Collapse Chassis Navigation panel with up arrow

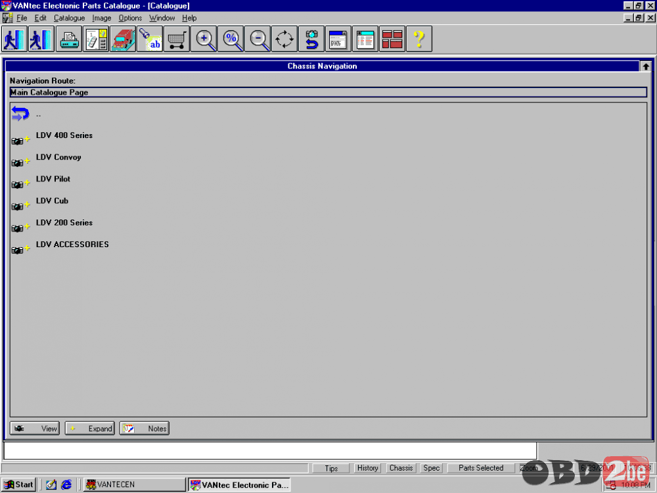coord(646,66)
